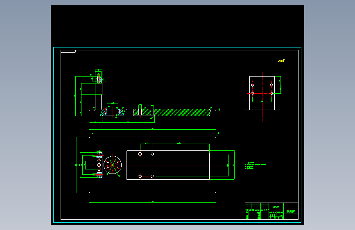Screen dimensions: 355x230
Task: Click the circular bolt-pattern flange in plan view
Action: tap(113, 165)
